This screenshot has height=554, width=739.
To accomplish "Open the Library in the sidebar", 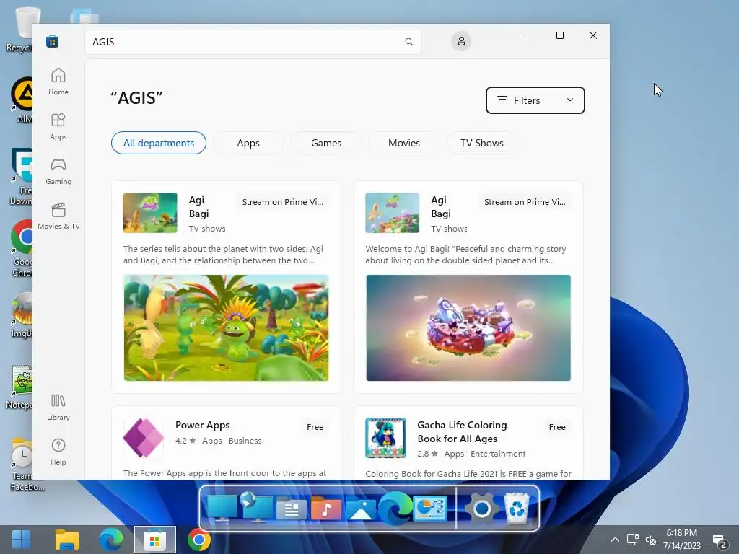I will coord(58,407).
